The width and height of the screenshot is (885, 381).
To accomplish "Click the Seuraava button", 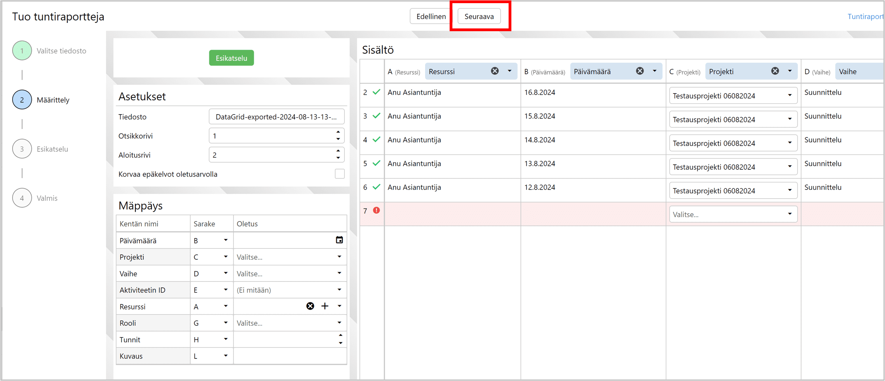I will pyautogui.click(x=479, y=16).
